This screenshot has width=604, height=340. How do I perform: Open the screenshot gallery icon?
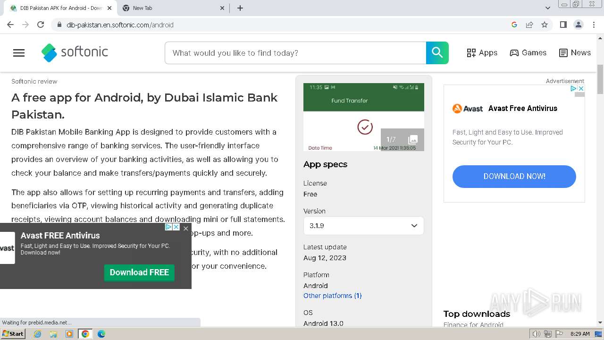(x=413, y=140)
